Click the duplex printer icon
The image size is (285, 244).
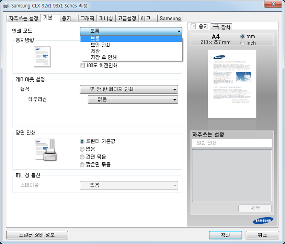point(45,150)
